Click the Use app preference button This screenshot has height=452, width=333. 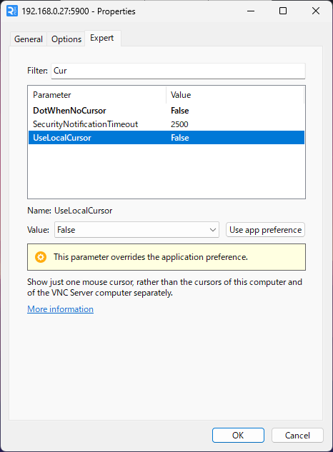click(x=265, y=230)
